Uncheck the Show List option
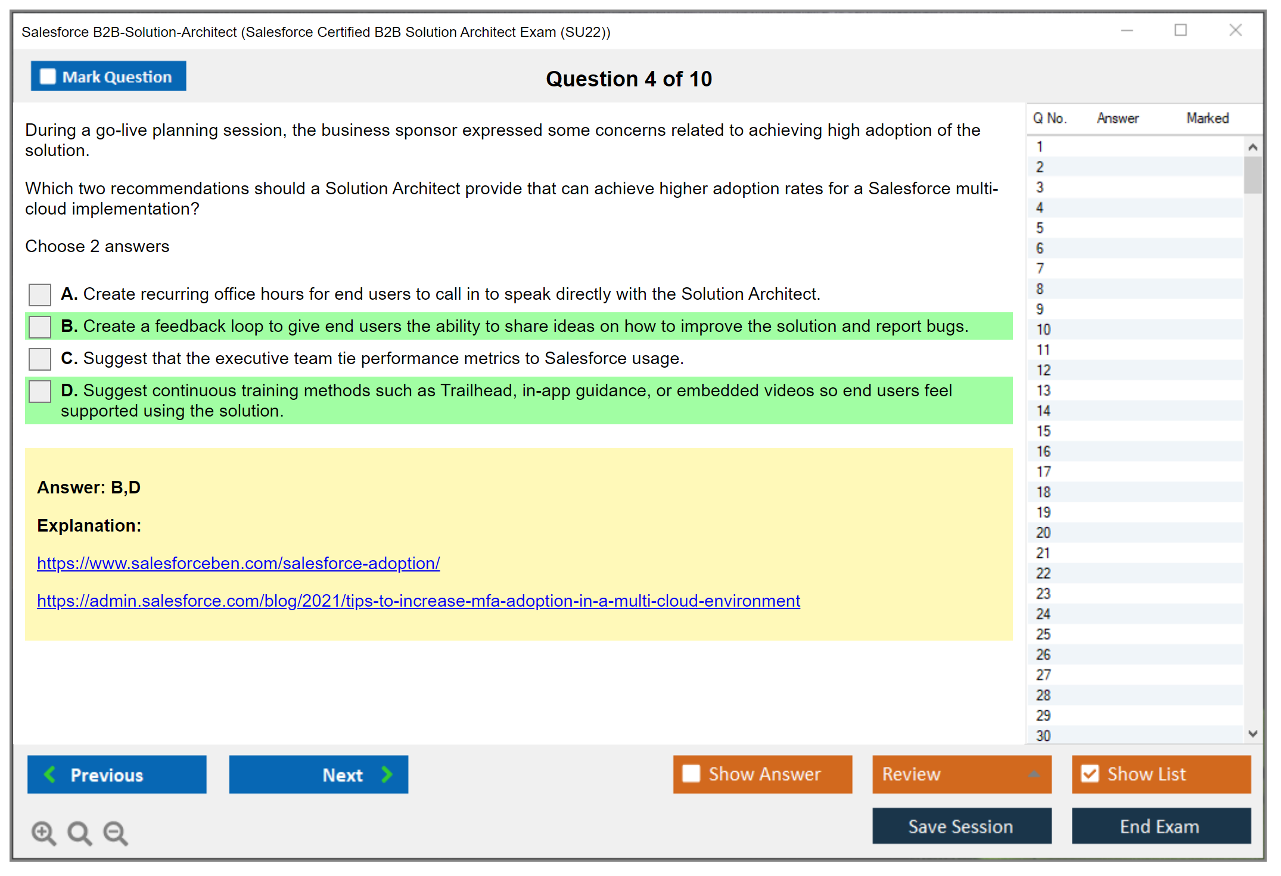This screenshot has height=876, width=1281. click(1090, 774)
